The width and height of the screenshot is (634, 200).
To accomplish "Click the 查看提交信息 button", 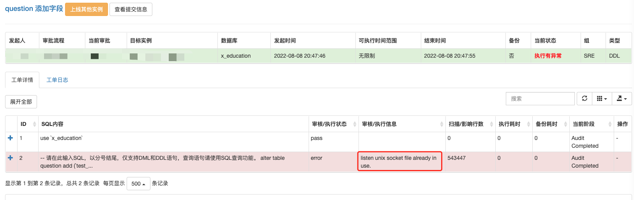I will pos(131,9).
